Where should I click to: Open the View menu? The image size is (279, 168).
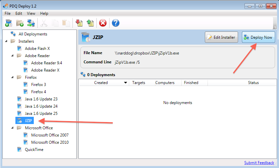(31, 13)
